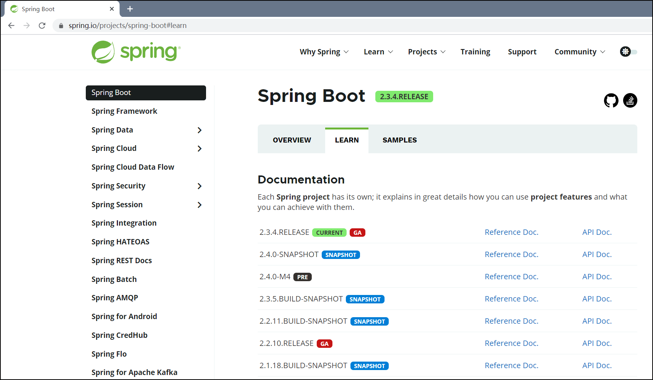This screenshot has width=653, height=380.
Task: Open Reference Doc. for 2.1.18.BUILD-SNAPSHOT
Action: coord(512,365)
